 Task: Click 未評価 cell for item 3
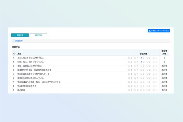[x=164, y=66]
